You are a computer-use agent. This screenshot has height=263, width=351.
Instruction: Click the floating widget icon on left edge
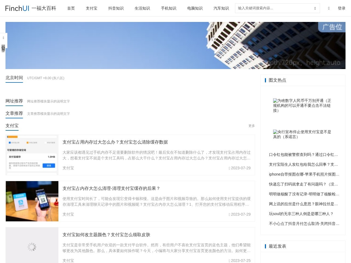3,38
